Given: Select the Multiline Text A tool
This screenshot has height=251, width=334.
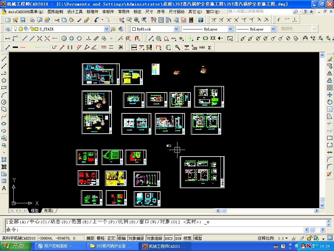Looking at the screenshot, I should (x=4, y=188).
